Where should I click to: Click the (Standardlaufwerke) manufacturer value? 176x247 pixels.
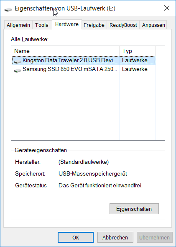pyautogui.click(x=84, y=162)
